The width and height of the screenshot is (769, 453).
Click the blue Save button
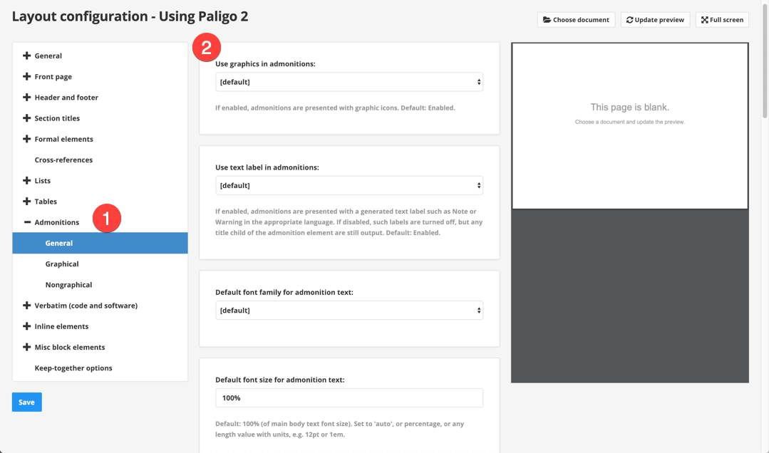tap(26, 402)
